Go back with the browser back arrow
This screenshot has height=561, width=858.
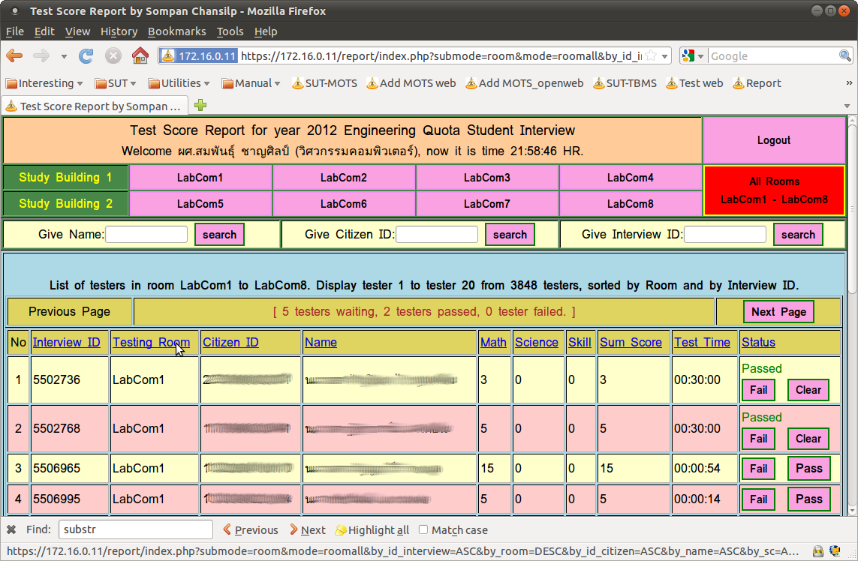(x=14, y=55)
